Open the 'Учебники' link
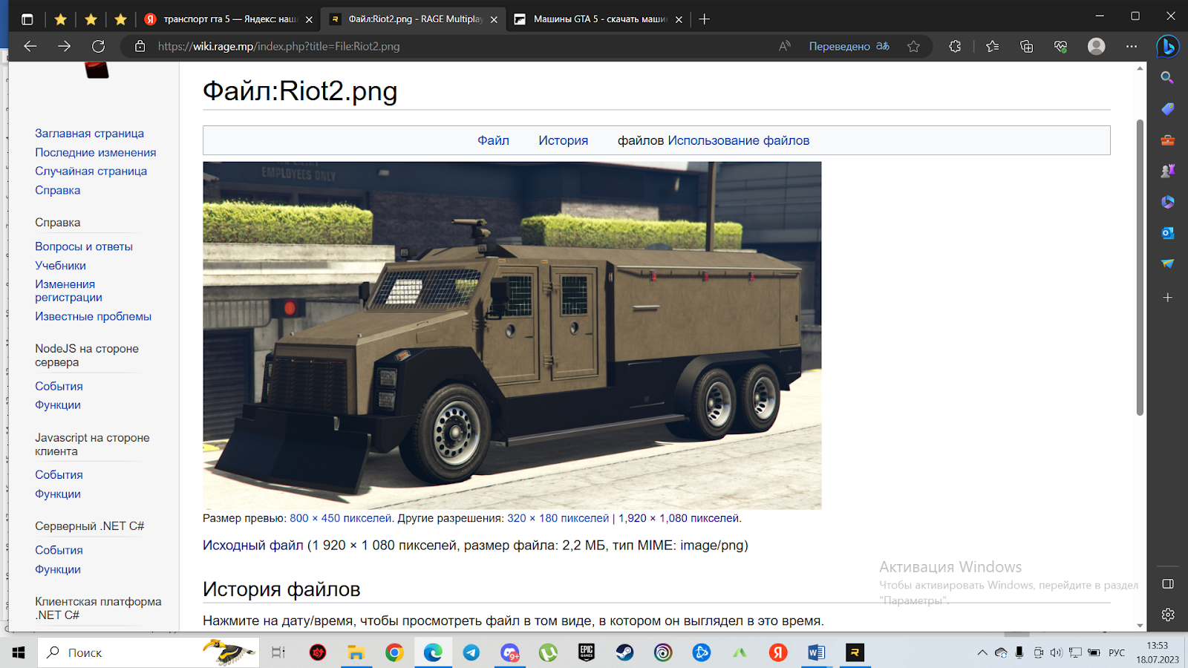Viewport: 1188px width, 668px height. point(60,265)
